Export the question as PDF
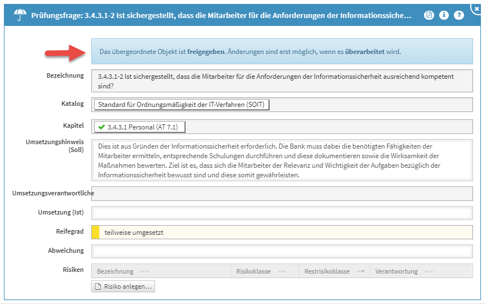This screenshot has width=486, height=304. [429, 15]
